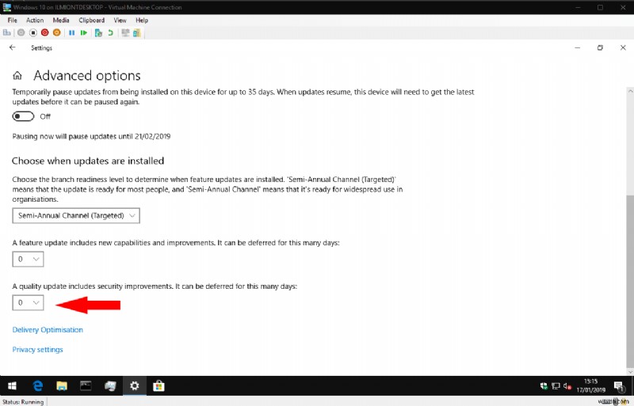Open the Clipboard menu
Image resolution: width=634 pixels, height=406 pixels.
tap(91, 21)
